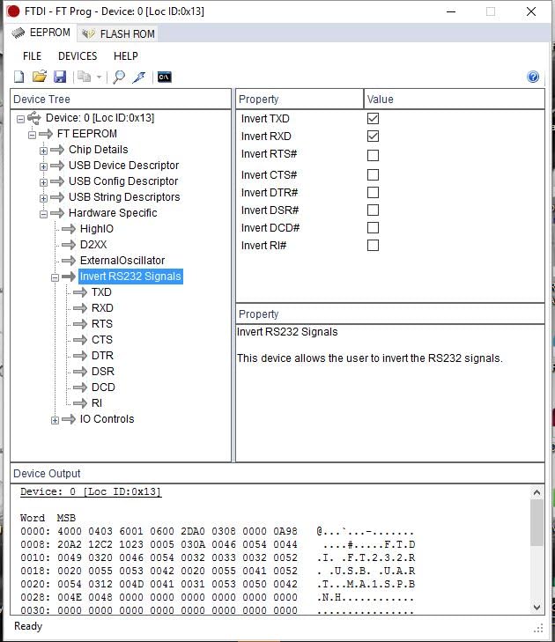Screen dimensions: 555x642
Task: Click the Device Output scroll up arrow
Action: pyautogui.click(x=536, y=492)
